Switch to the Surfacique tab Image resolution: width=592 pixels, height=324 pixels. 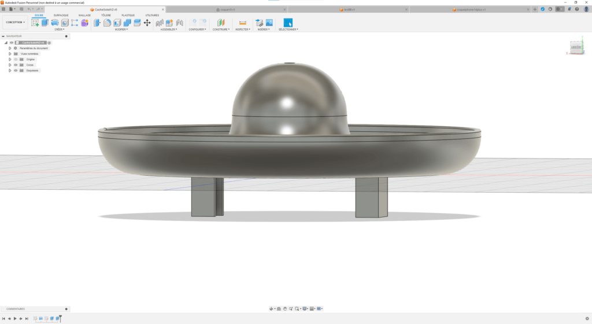(x=61, y=16)
